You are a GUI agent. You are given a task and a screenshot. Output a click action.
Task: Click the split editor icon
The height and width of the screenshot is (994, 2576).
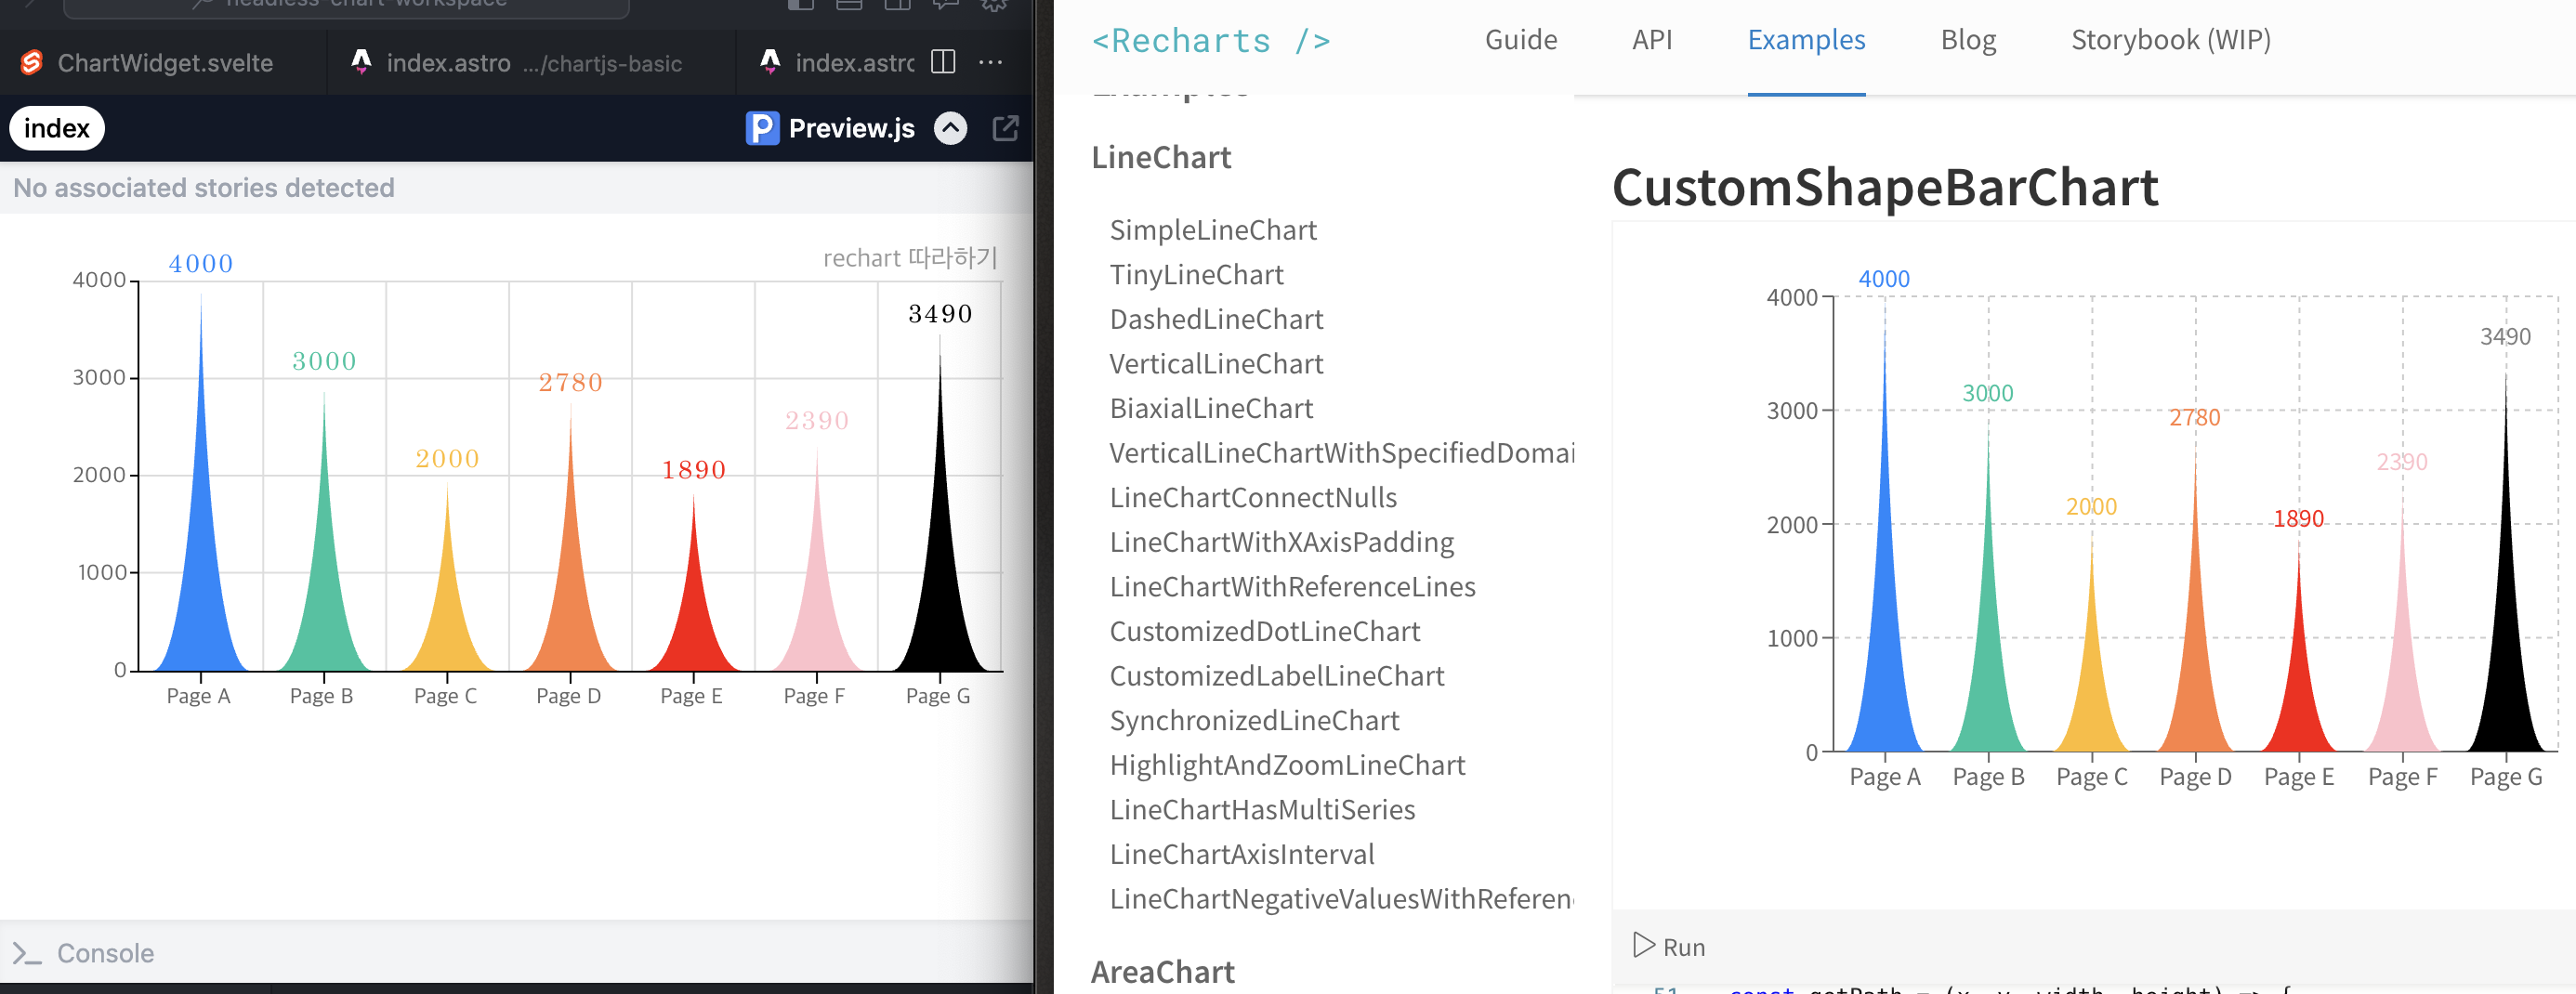pyautogui.click(x=942, y=62)
